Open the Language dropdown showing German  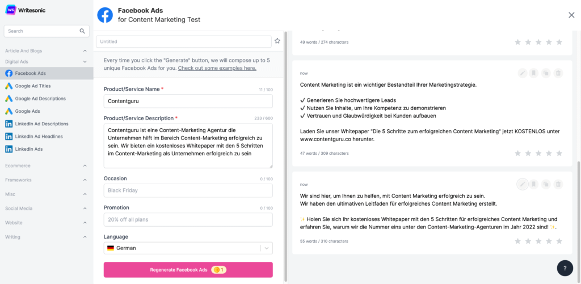(x=188, y=248)
